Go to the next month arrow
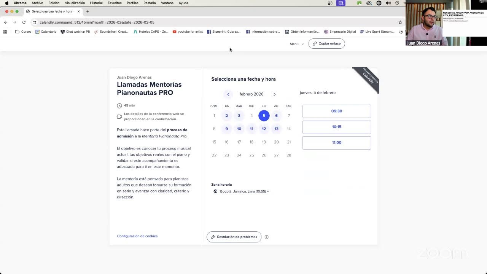The image size is (487, 274). pos(274,94)
